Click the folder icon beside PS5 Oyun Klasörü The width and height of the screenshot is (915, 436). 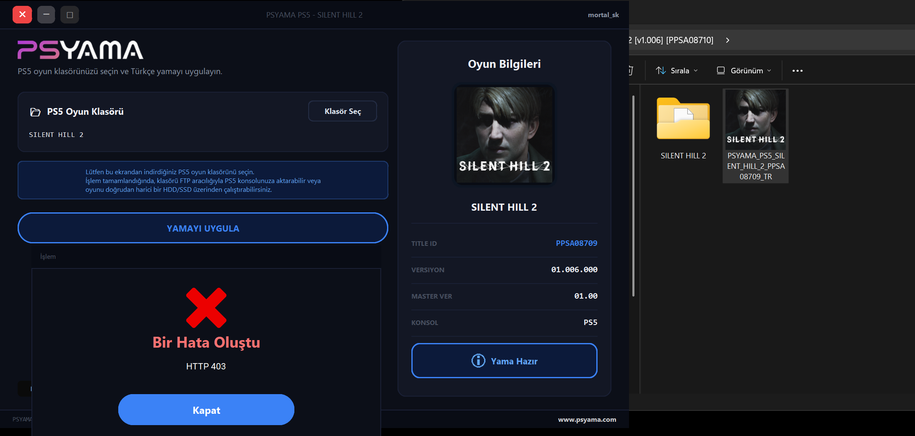(35, 112)
